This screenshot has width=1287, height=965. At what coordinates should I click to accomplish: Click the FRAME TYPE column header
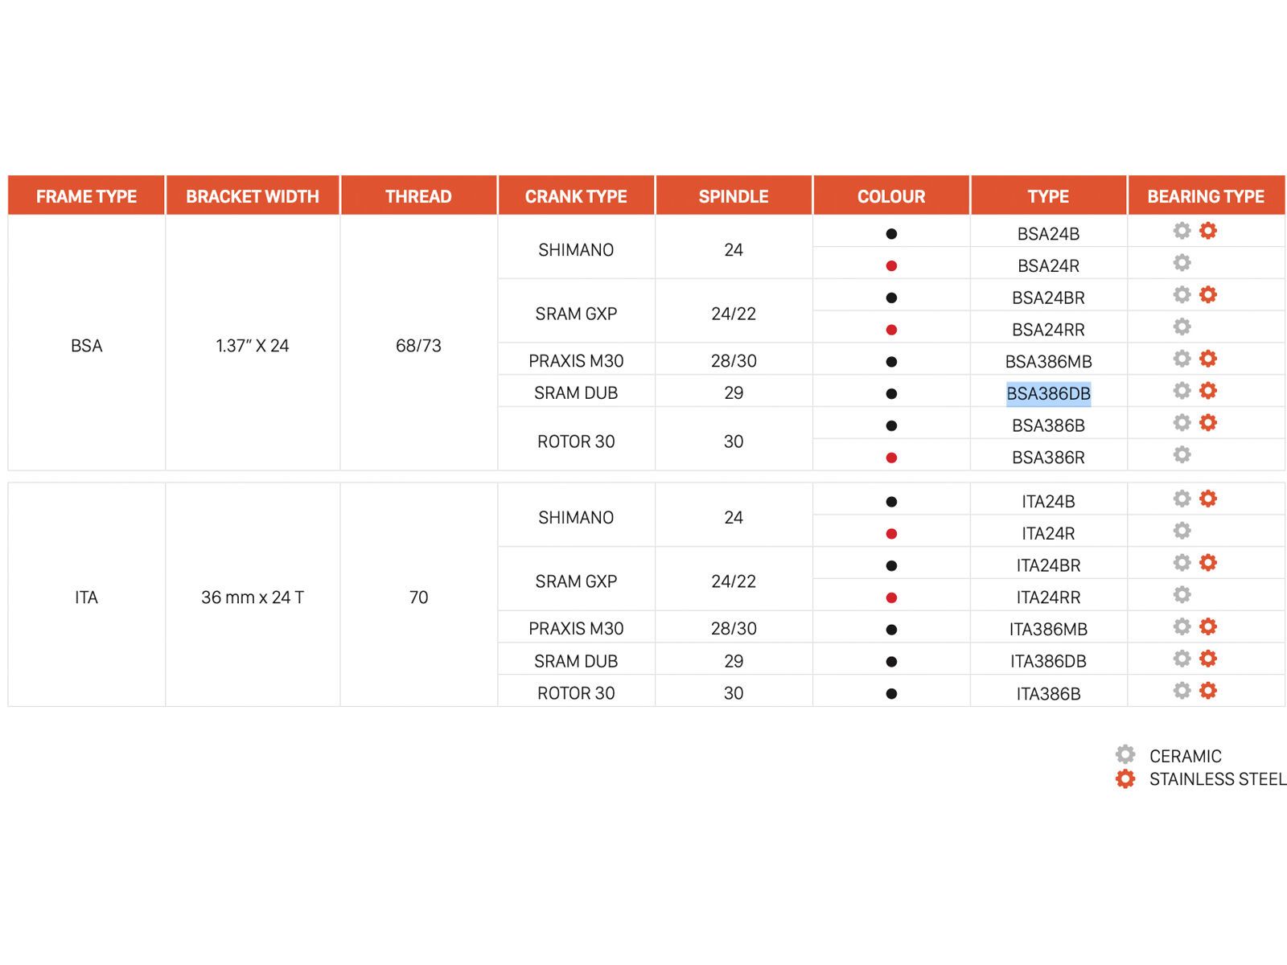[86, 196]
